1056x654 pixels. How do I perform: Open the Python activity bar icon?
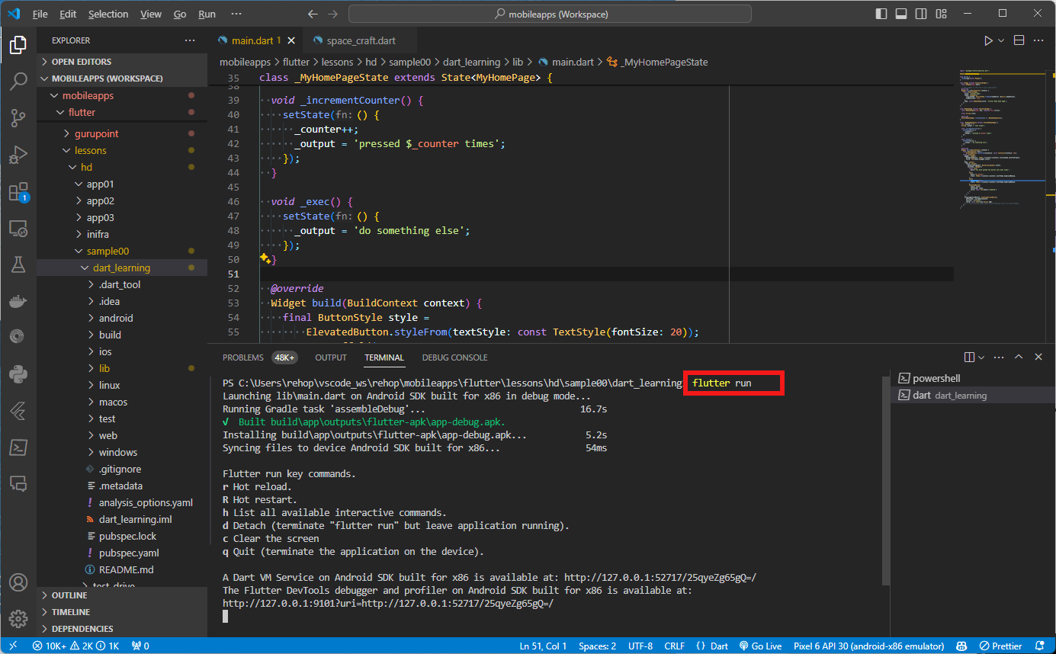18,374
